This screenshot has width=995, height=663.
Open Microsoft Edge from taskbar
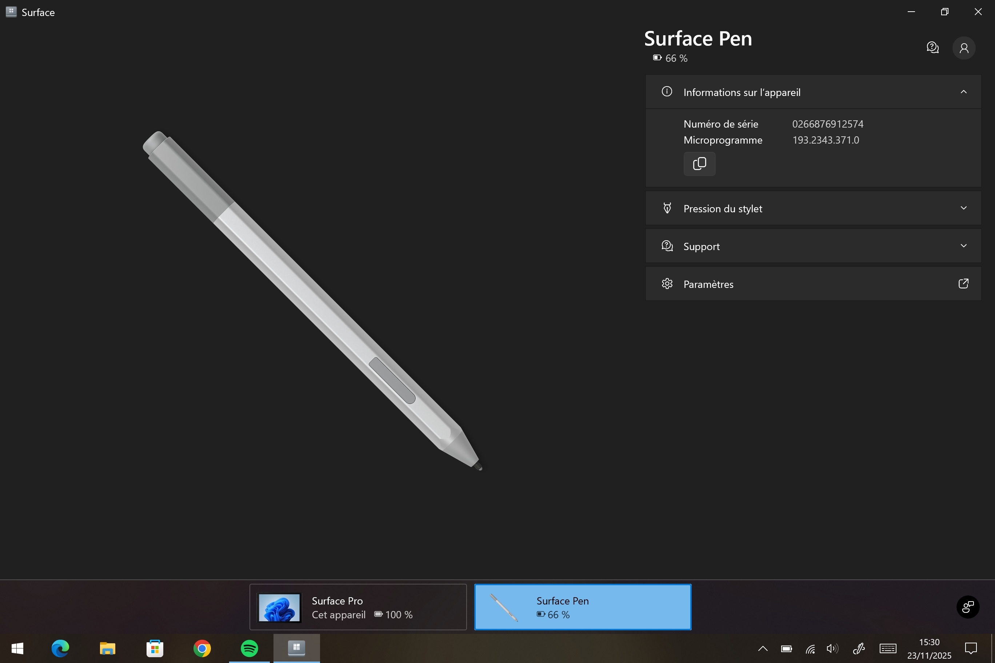[60, 648]
